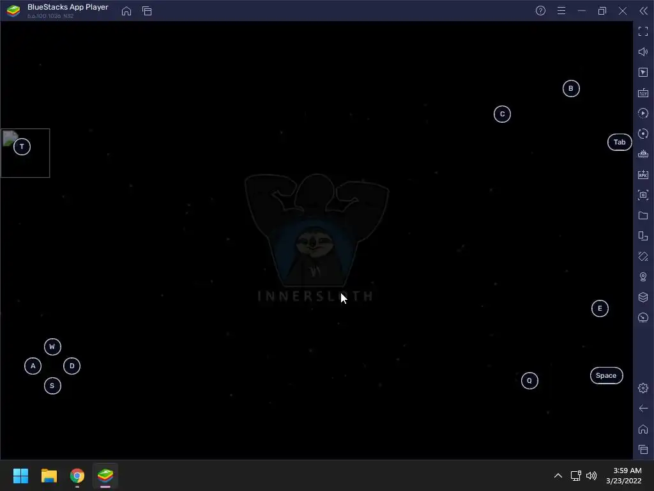Click the B key overlay button

coord(571,88)
